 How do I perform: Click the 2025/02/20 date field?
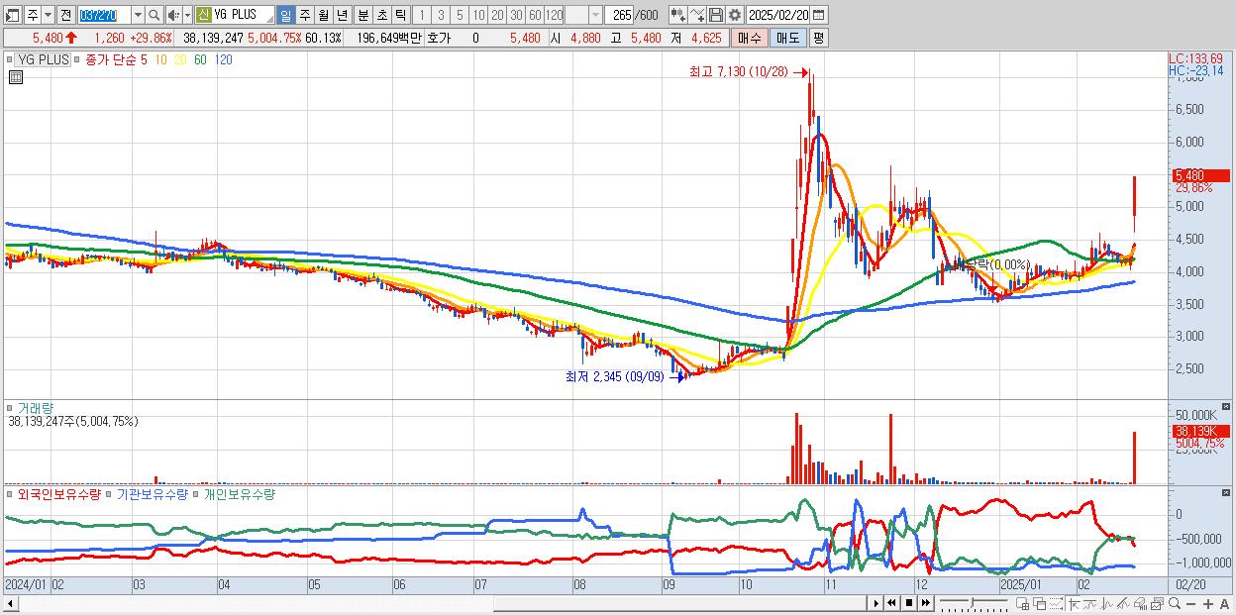[x=777, y=15]
